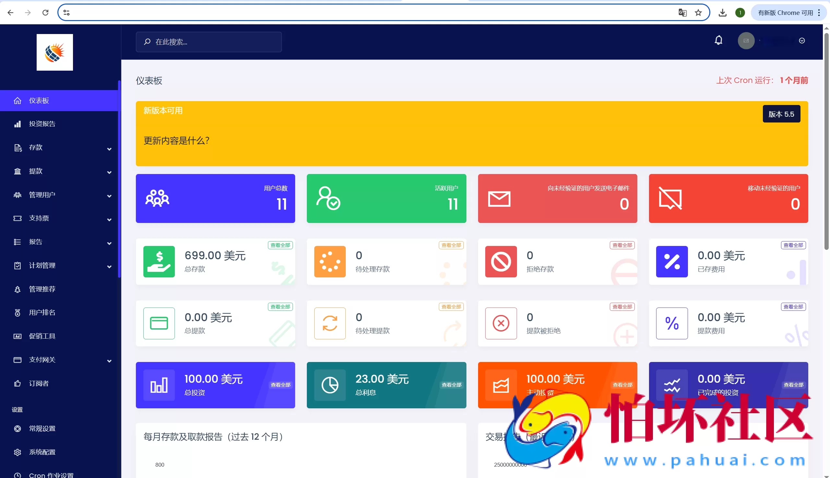The height and width of the screenshot is (478, 830).
Task: Click the active users checkmark icon
Action: pyautogui.click(x=328, y=198)
